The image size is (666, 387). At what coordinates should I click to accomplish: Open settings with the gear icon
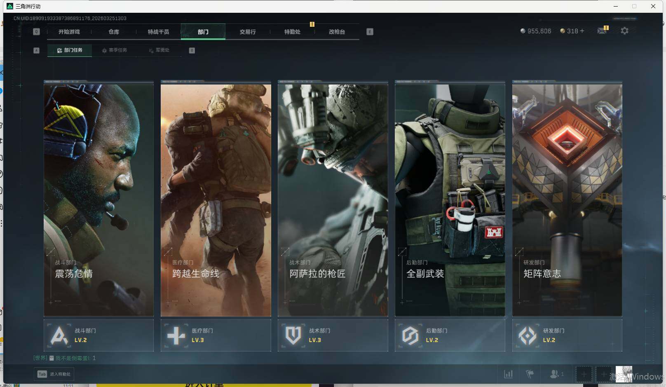coord(624,31)
